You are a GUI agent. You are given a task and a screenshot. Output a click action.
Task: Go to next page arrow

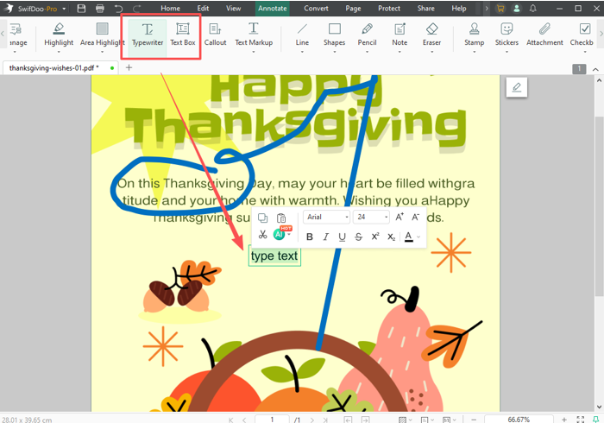[x=312, y=420]
